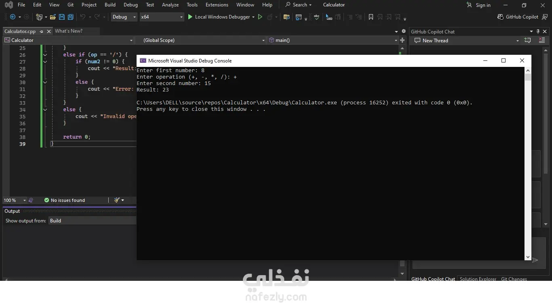Image resolution: width=552 pixels, height=303 pixels.
Task: Open the File menu
Action: point(21,5)
